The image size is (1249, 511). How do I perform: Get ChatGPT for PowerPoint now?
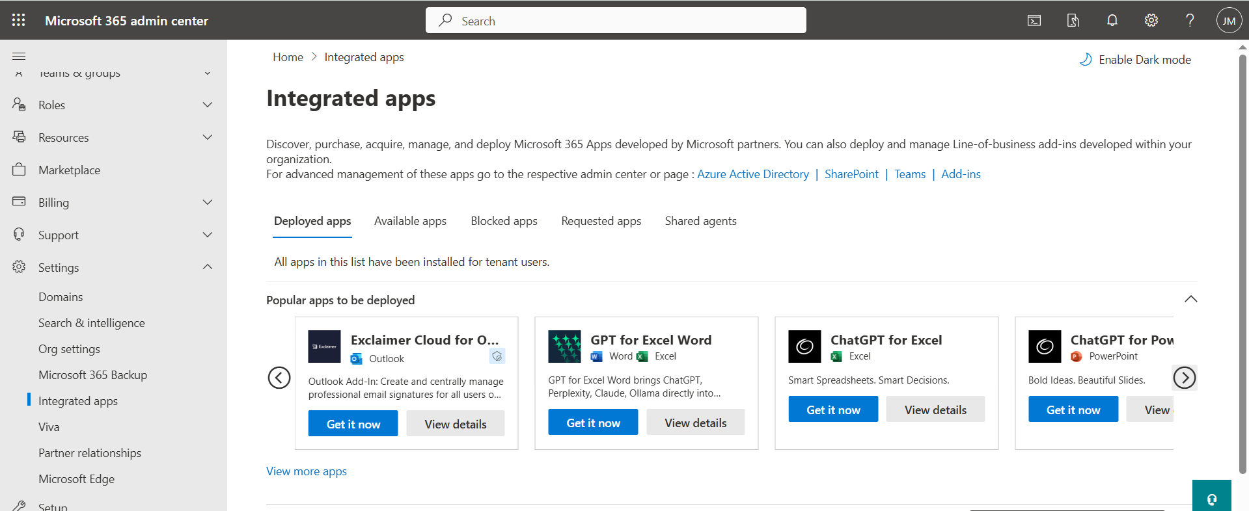click(1073, 410)
